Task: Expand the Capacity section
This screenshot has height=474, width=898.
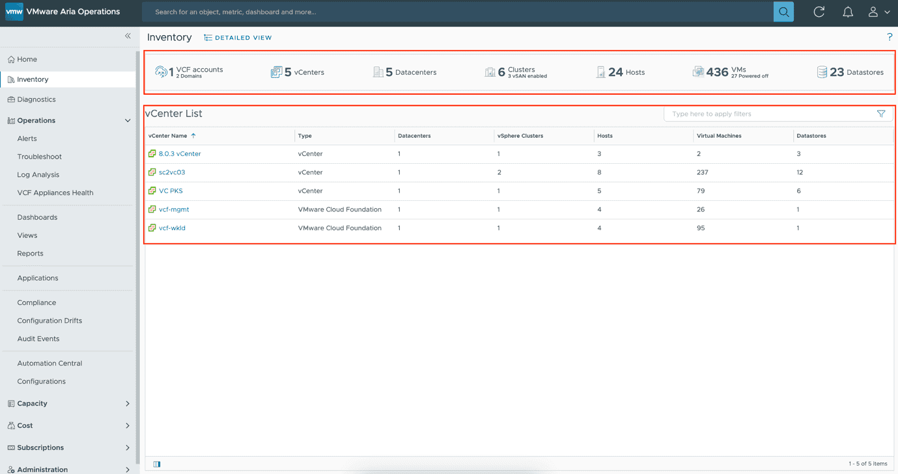Action: coord(128,403)
